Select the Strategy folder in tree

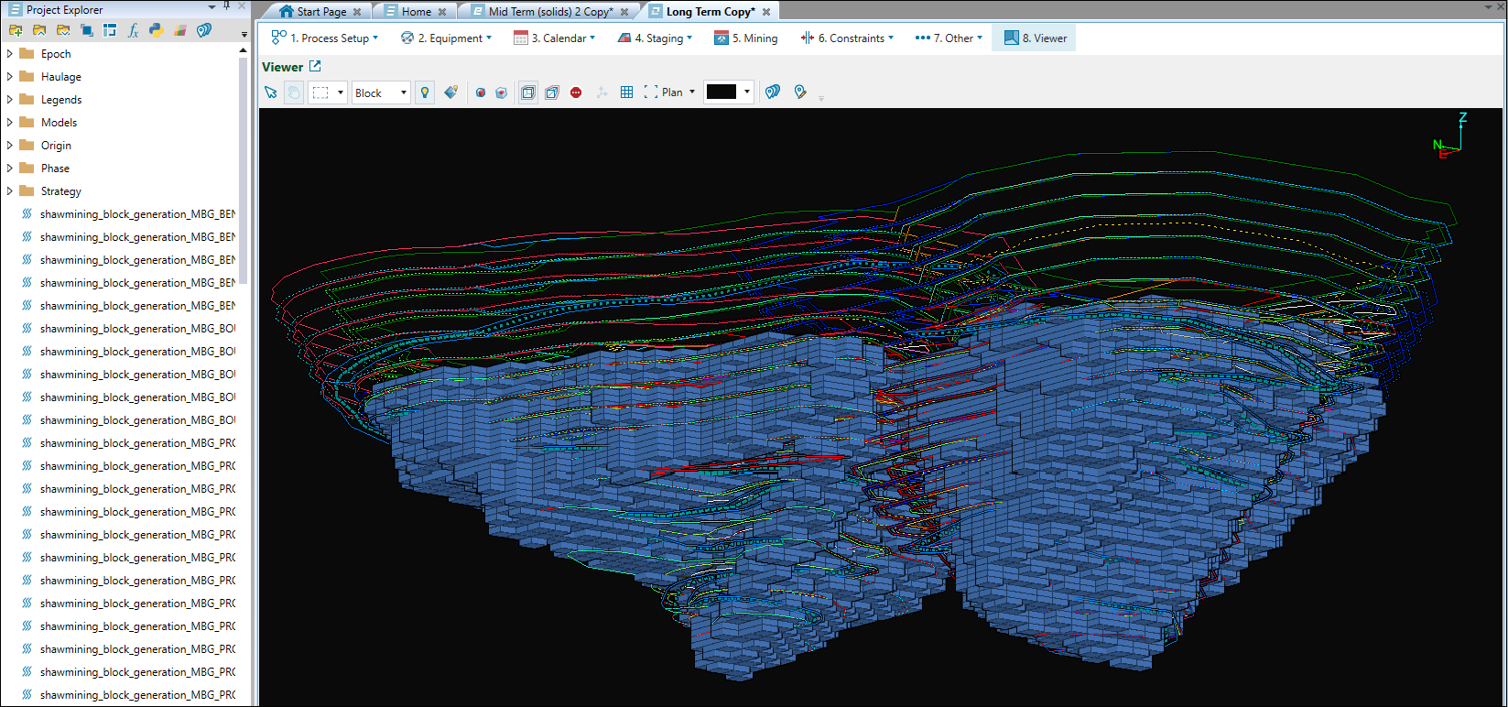(x=60, y=191)
